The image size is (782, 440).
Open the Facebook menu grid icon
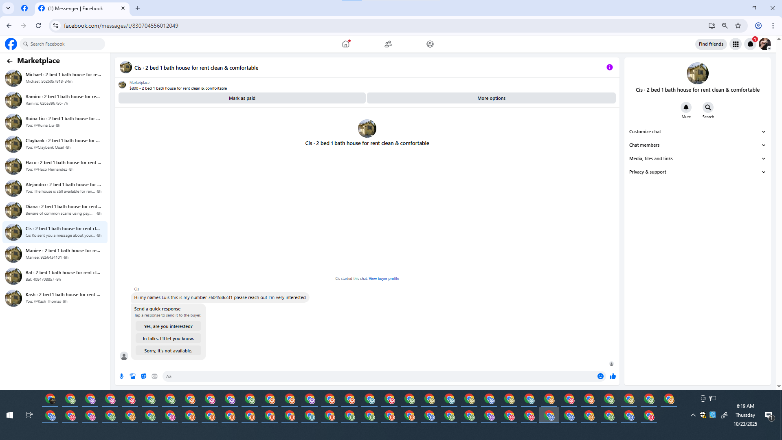tap(736, 44)
